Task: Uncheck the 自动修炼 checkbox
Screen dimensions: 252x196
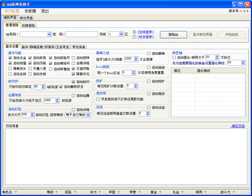Action: pos(30,58)
